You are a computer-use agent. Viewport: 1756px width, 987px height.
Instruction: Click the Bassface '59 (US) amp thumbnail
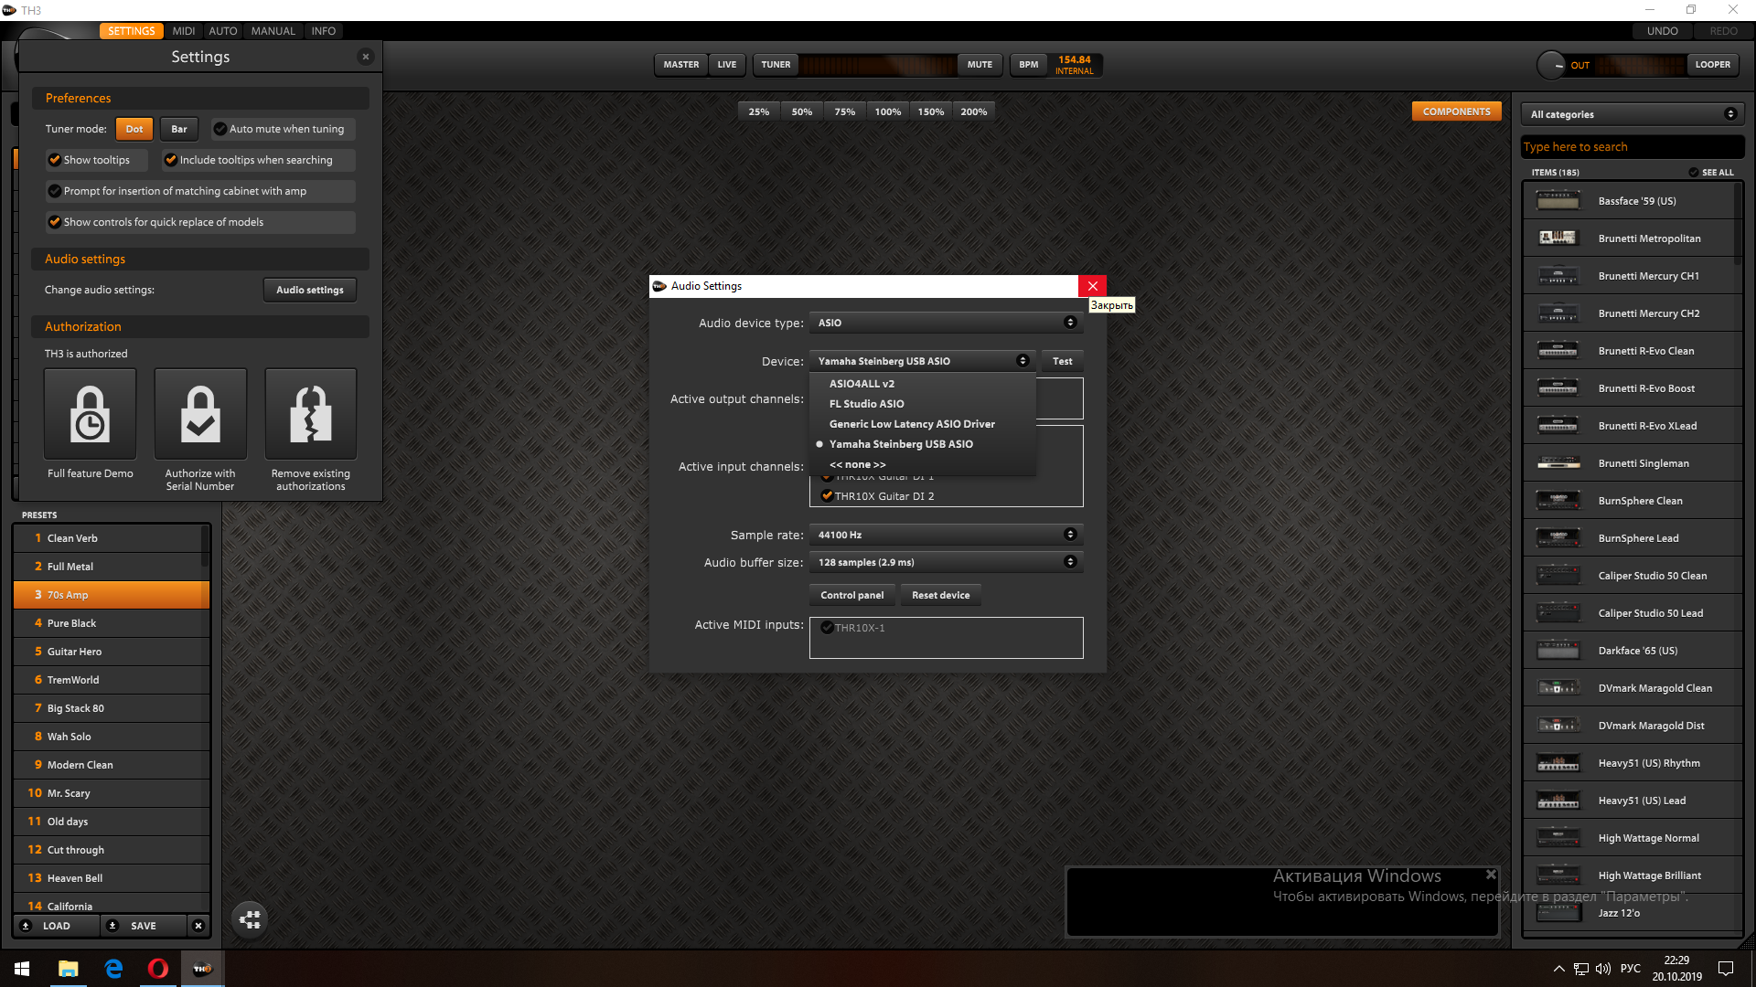point(1558,201)
